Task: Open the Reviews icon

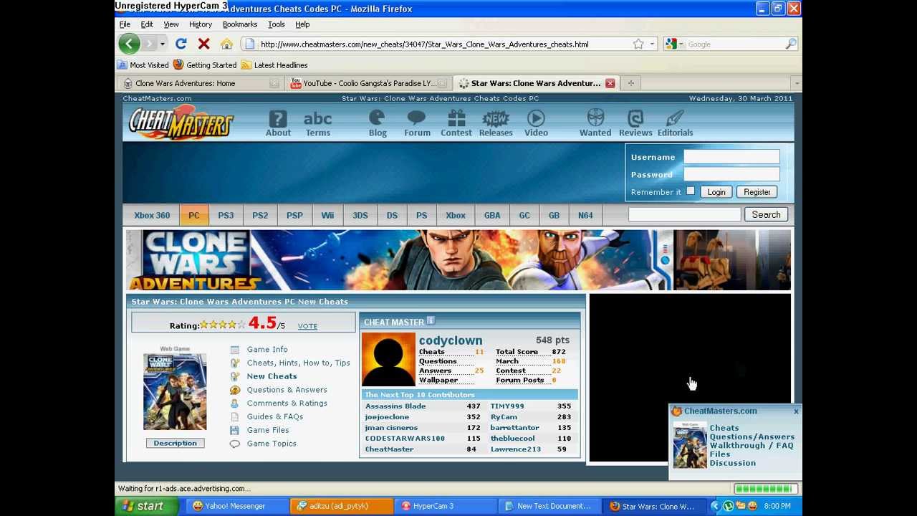Action: pos(635,123)
